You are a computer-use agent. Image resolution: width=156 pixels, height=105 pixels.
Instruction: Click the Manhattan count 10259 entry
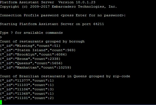point(36,68)
